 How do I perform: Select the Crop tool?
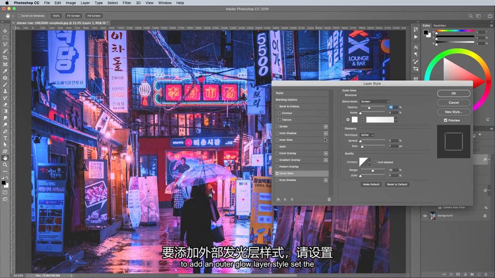point(5,57)
